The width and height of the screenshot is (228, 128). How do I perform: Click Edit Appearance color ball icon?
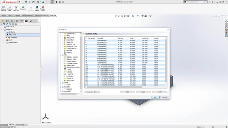(142, 16)
